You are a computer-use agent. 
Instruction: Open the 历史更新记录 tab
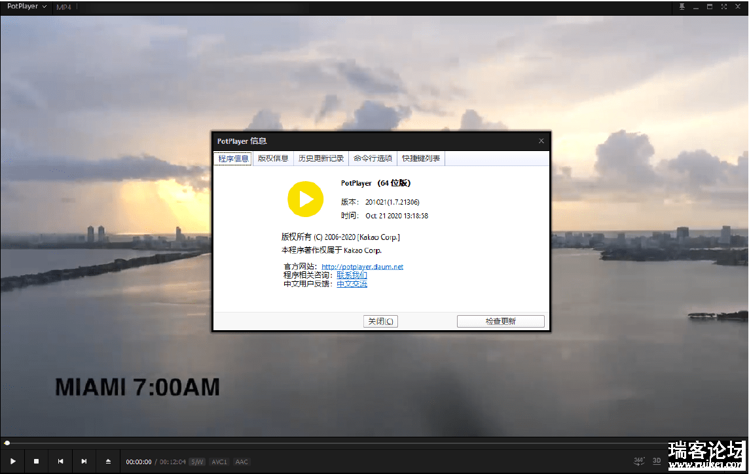click(x=321, y=158)
